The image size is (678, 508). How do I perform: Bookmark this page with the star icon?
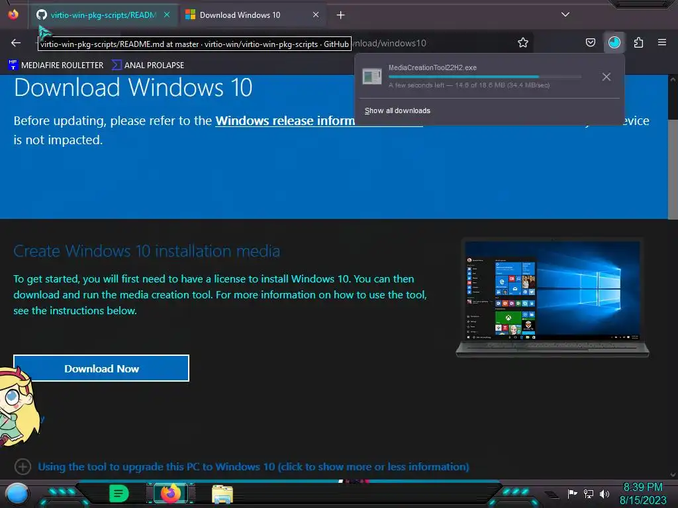(x=523, y=42)
